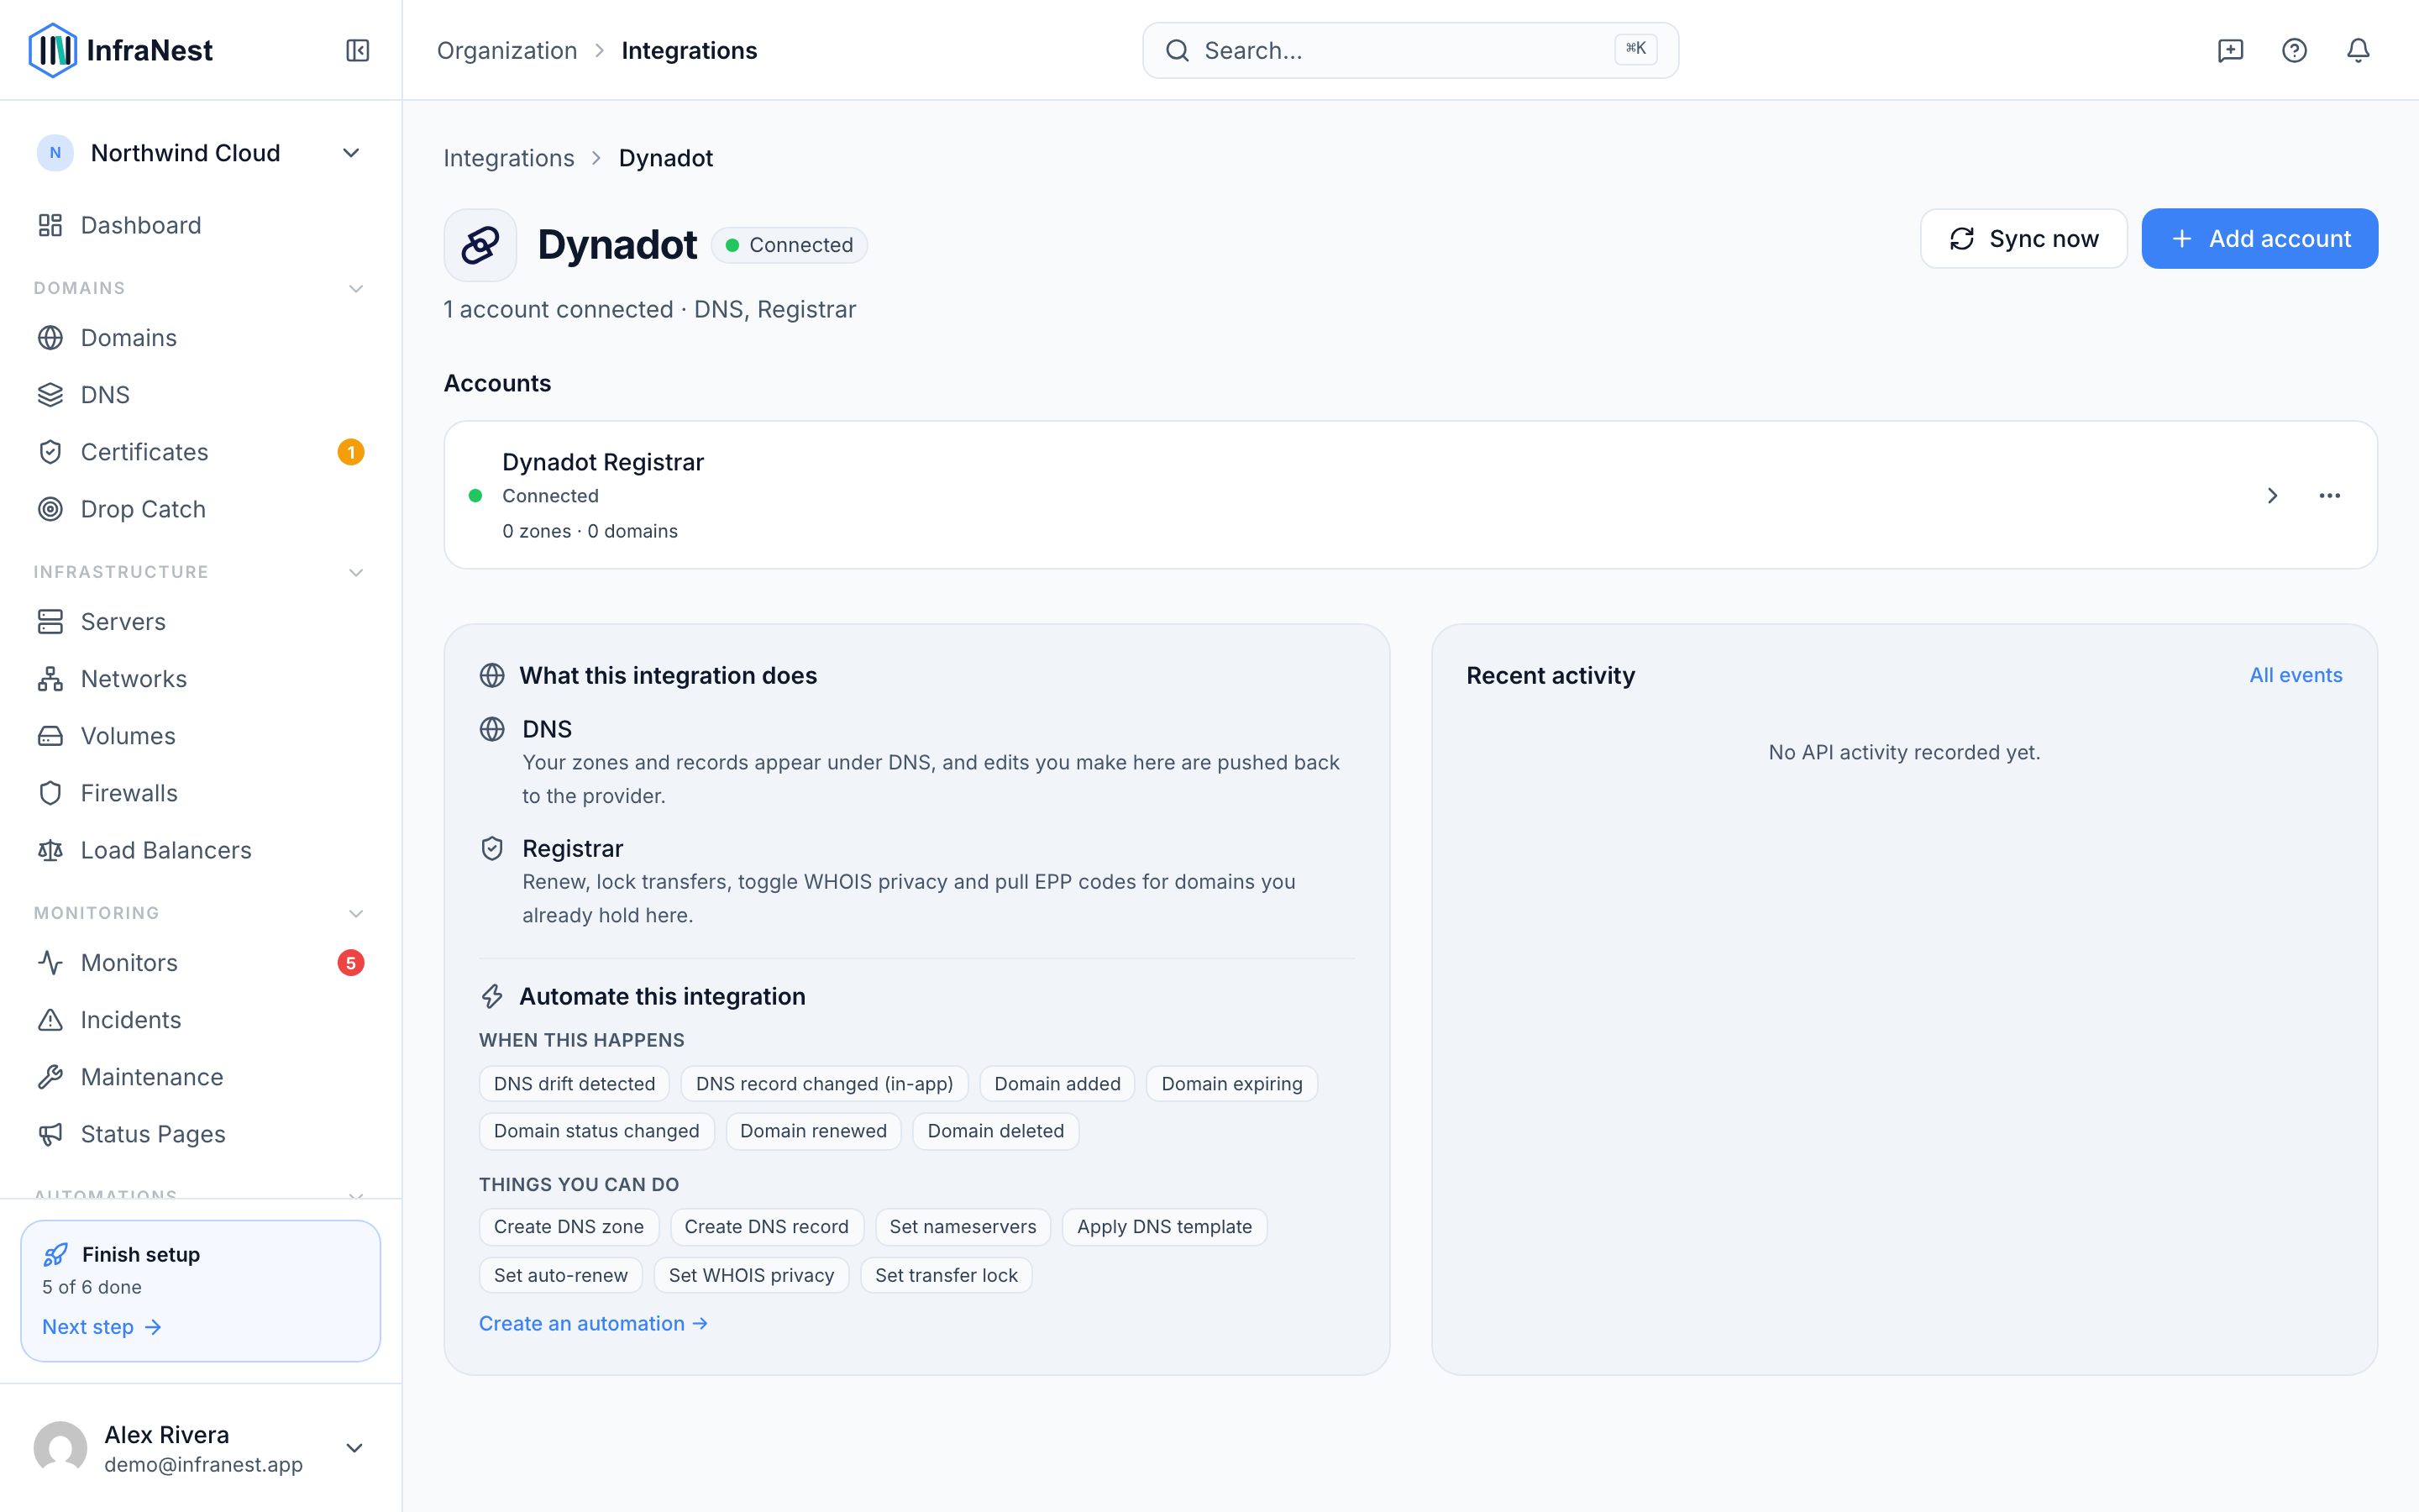Viewport: 2419px width, 1512px height.
Task: Click the 'No API activity recorded yet.' text
Action: [x=1904, y=752]
